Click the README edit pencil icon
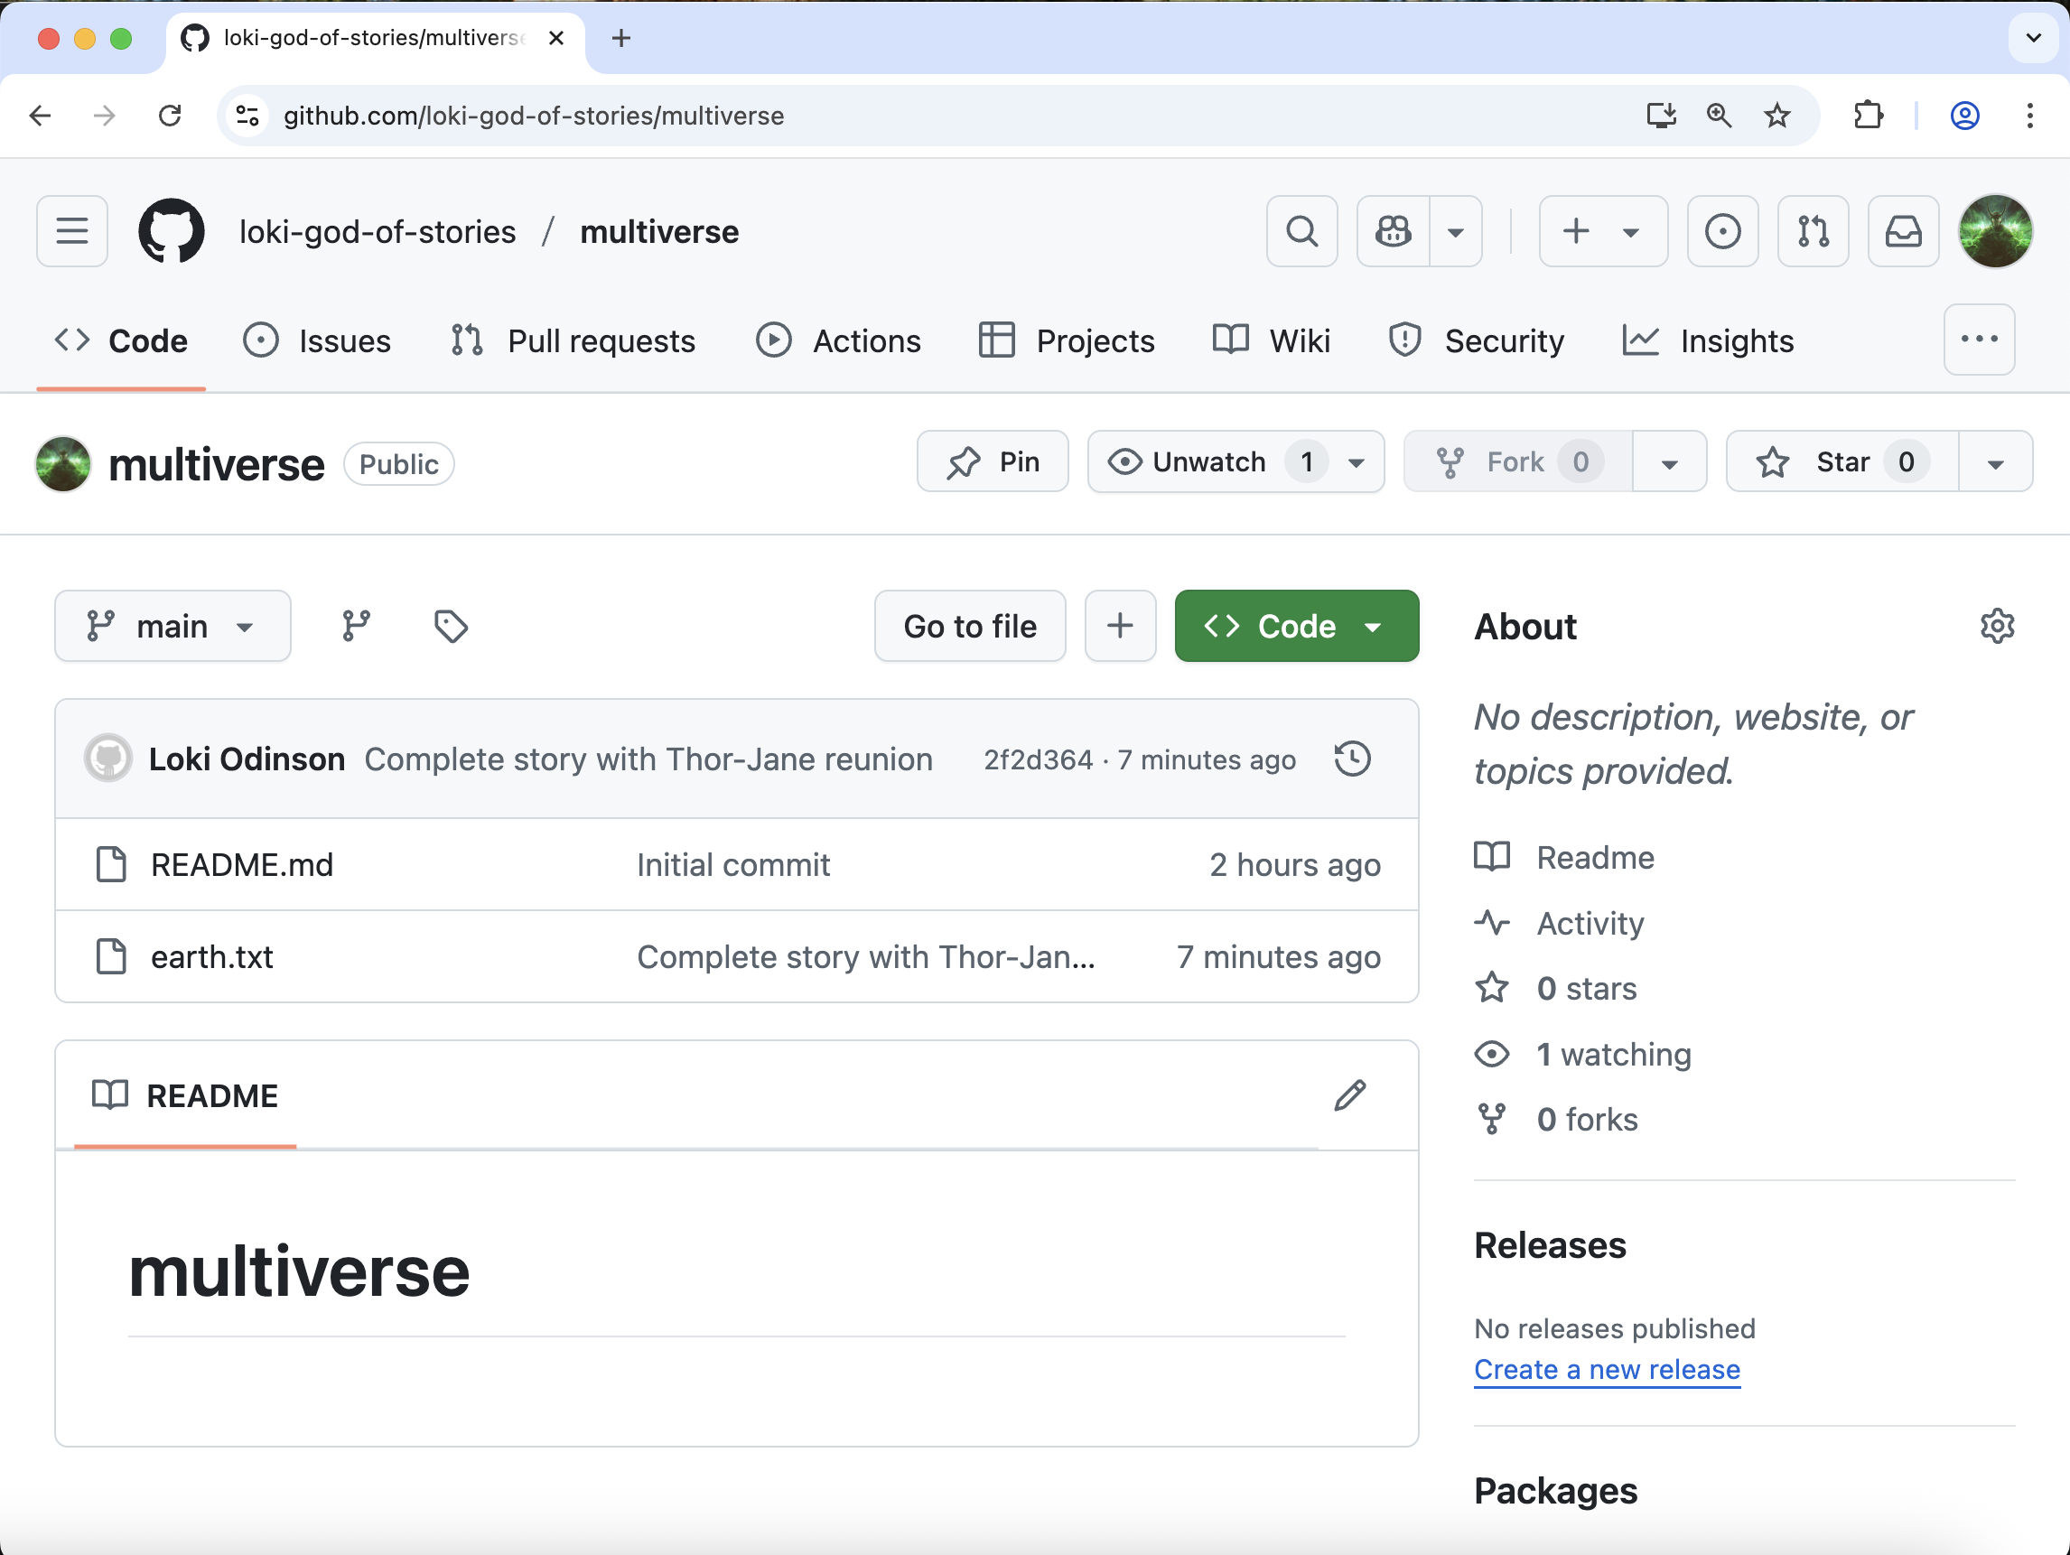 click(1349, 1094)
